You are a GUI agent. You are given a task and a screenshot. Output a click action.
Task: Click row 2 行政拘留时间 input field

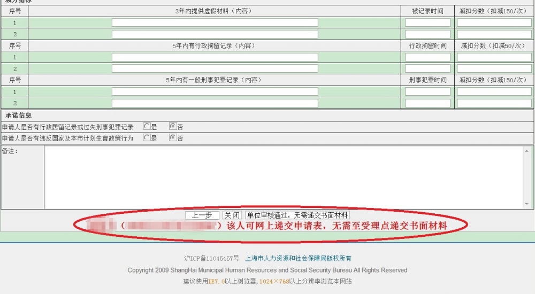pos(427,69)
